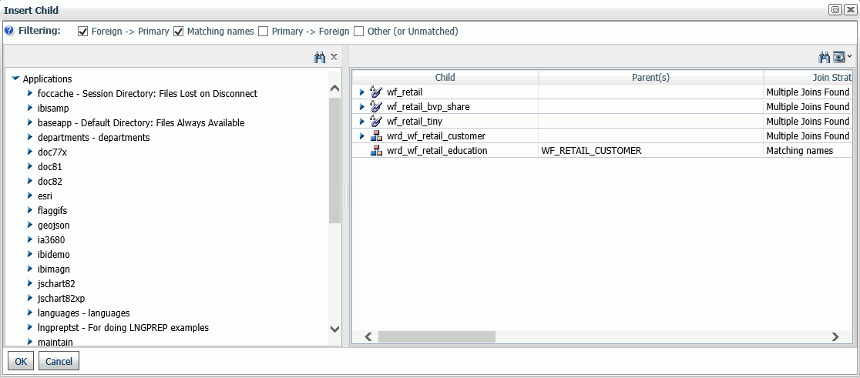Select the wrd_wf_retail_education row name
The image size is (860, 378).
(x=437, y=151)
